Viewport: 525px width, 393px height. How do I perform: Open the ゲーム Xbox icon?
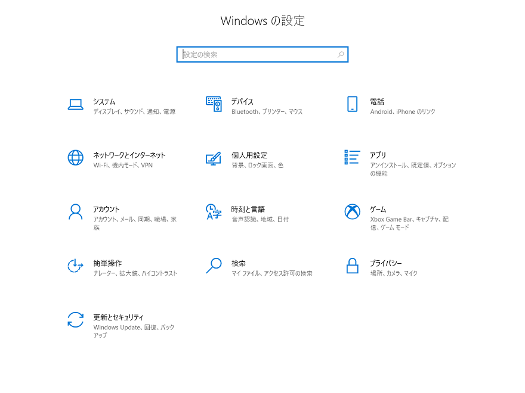(x=352, y=211)
